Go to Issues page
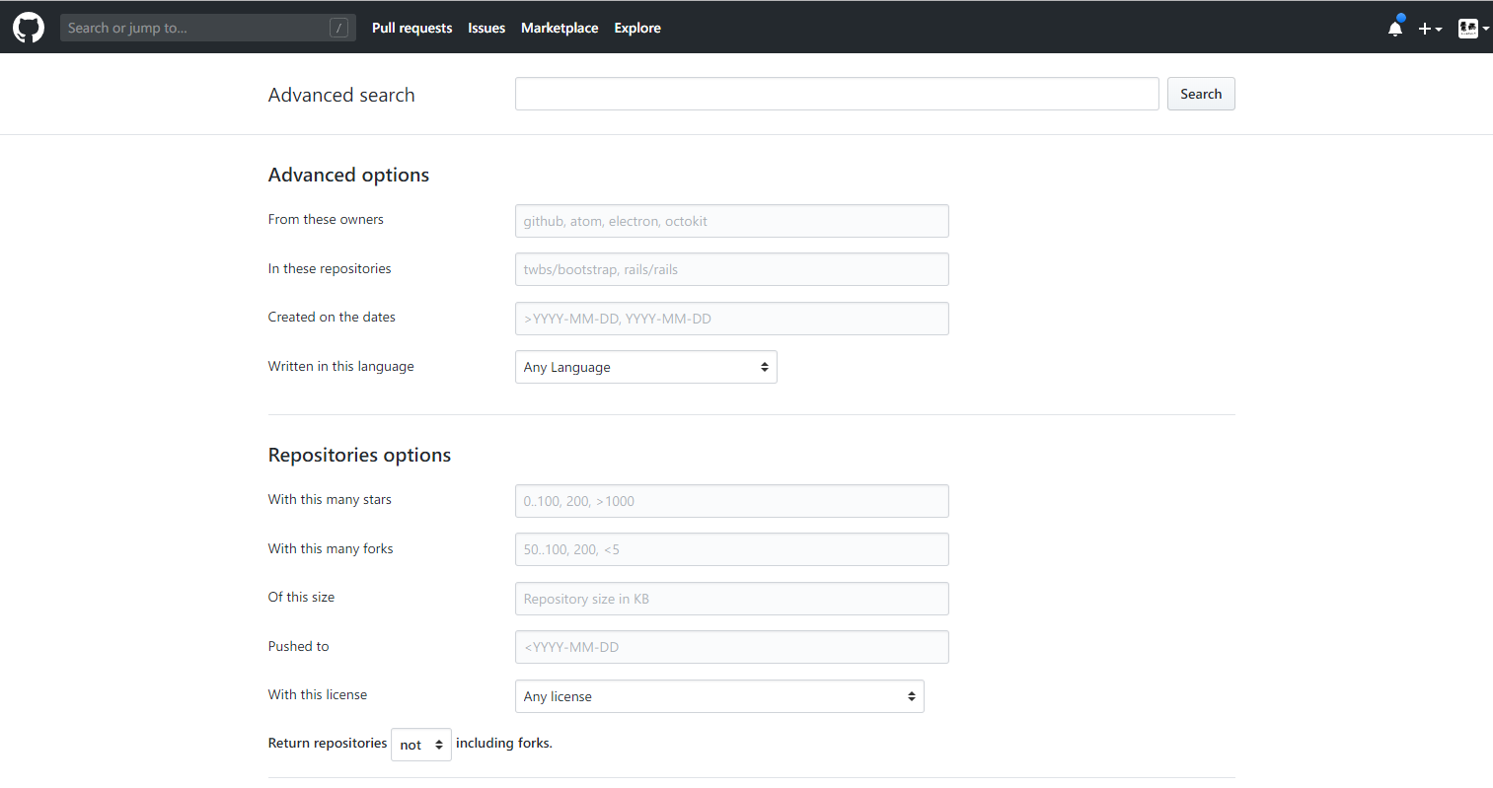 coord(486,28)
